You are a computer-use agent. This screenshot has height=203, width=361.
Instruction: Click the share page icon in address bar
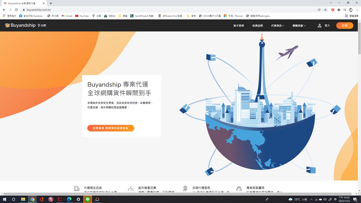click(x=319, y=10)
